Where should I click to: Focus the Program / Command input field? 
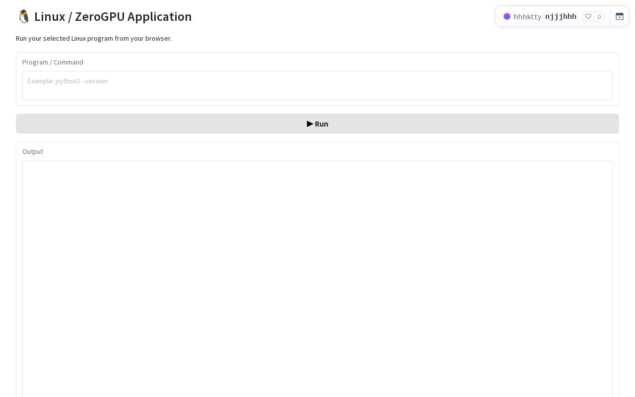317,85
